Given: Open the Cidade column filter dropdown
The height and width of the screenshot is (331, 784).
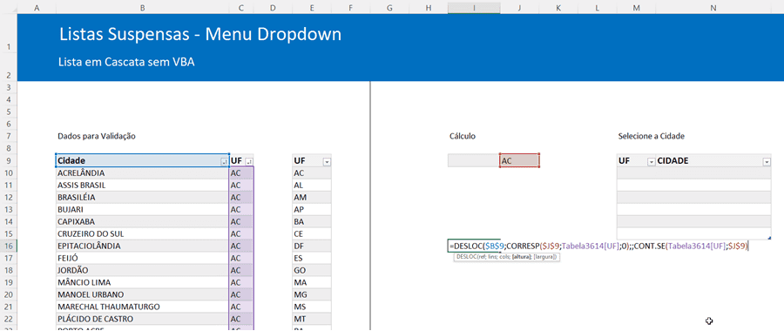Looking at the screenshot, I should tap(224, 161).
